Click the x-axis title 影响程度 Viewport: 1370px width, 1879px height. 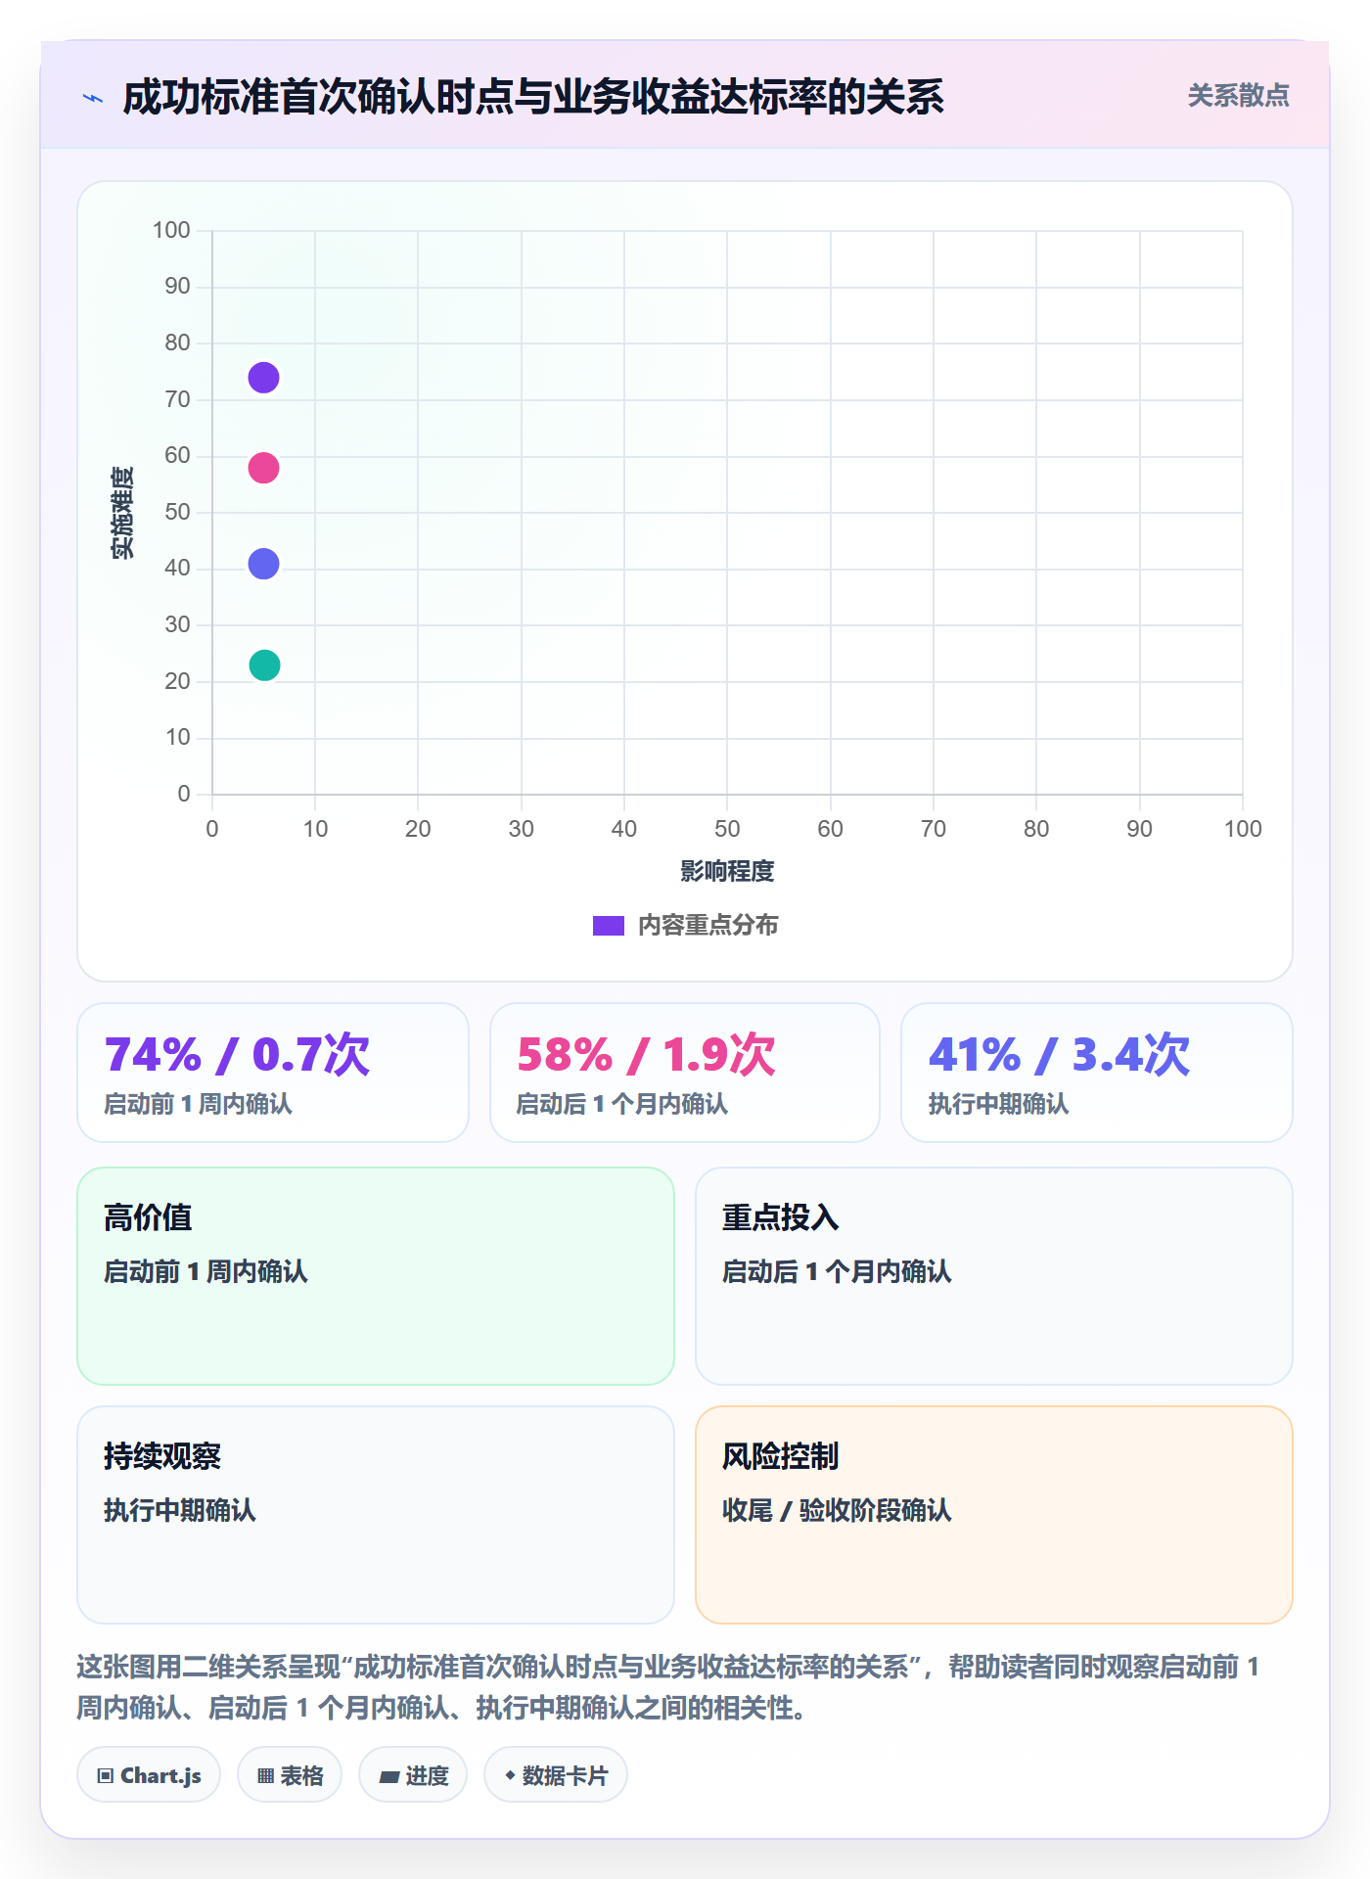tap(727, 871)
